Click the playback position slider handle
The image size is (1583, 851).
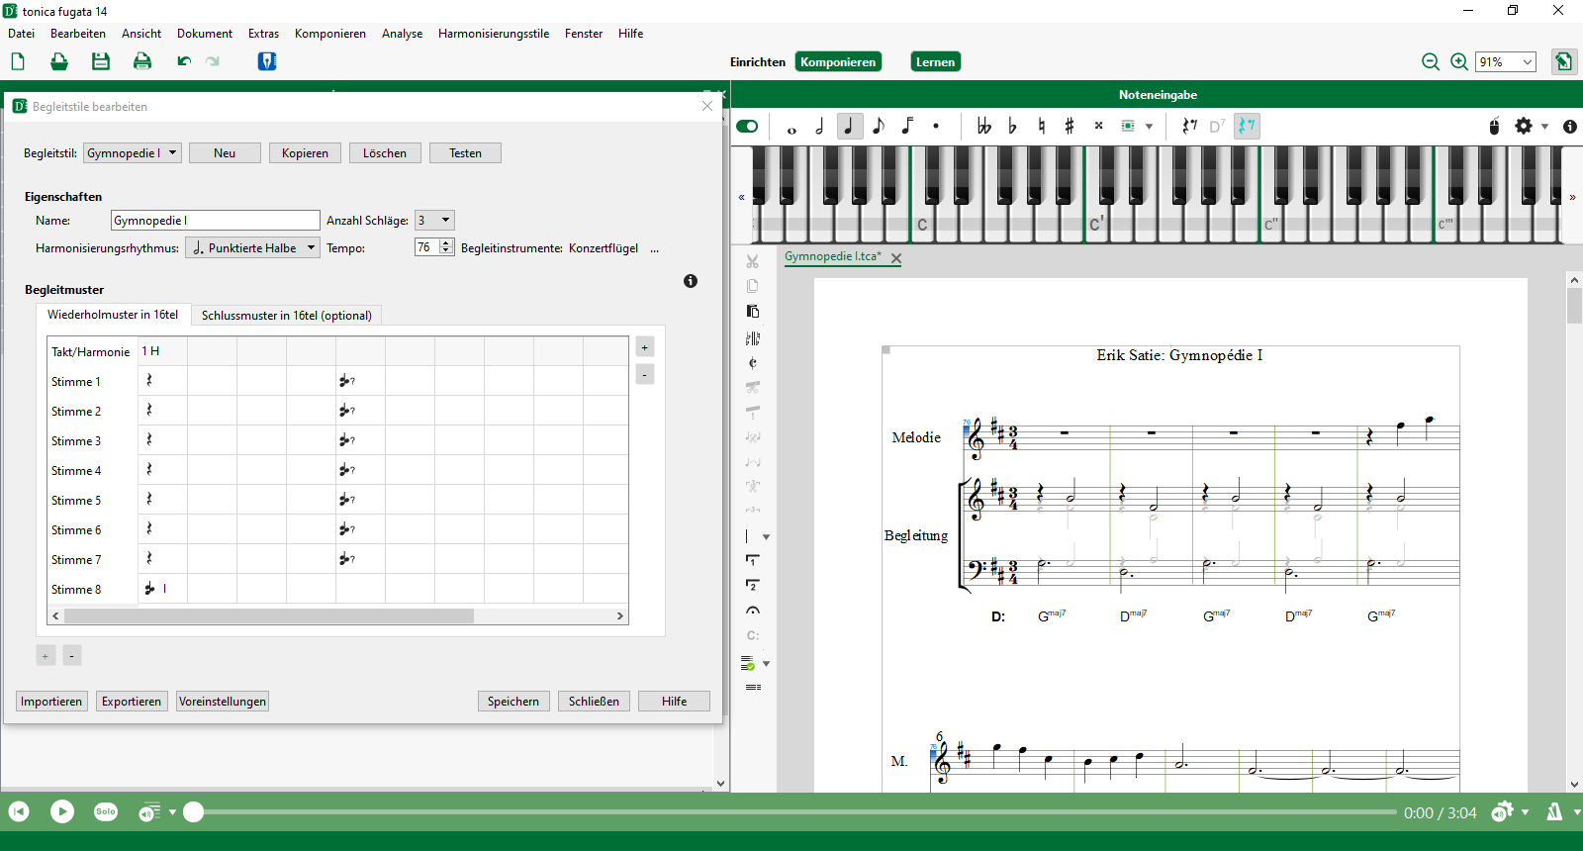(194, 812)
